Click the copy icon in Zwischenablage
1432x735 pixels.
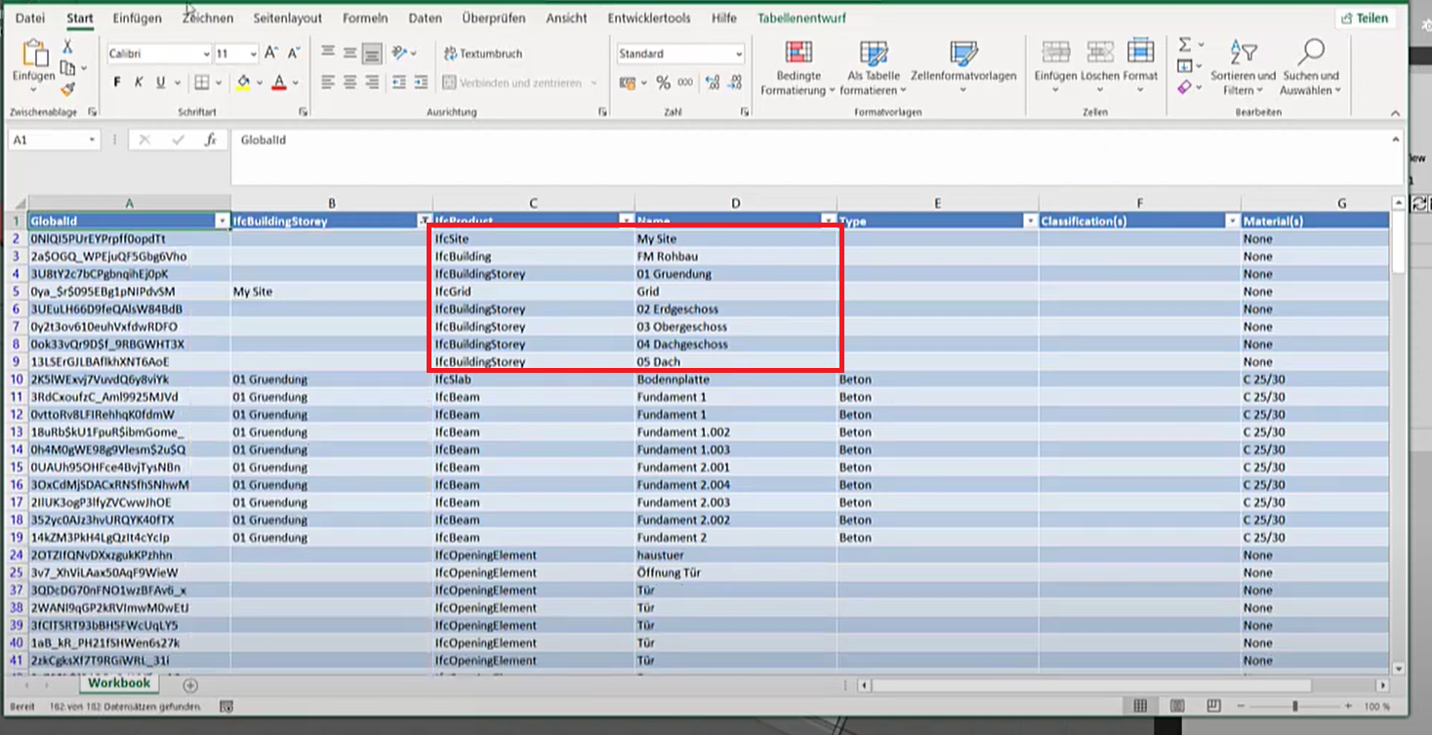click(66, 67)
